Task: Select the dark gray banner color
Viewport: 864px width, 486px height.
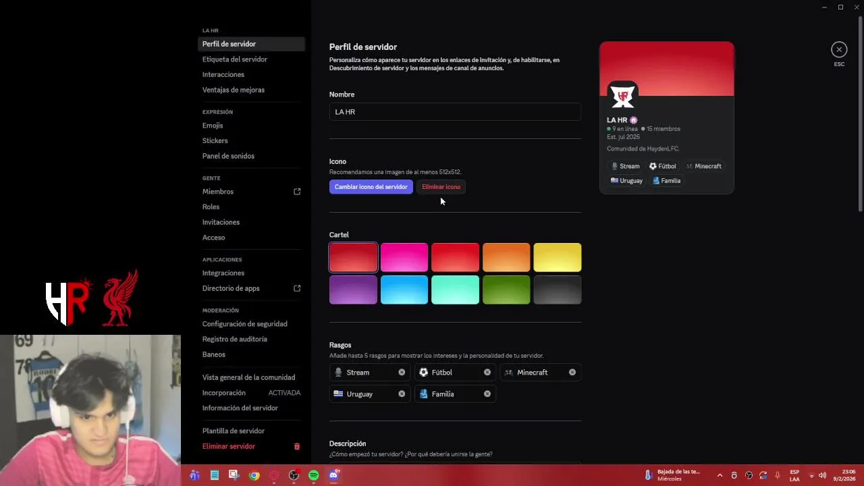Action: click(x=558, y=290)
